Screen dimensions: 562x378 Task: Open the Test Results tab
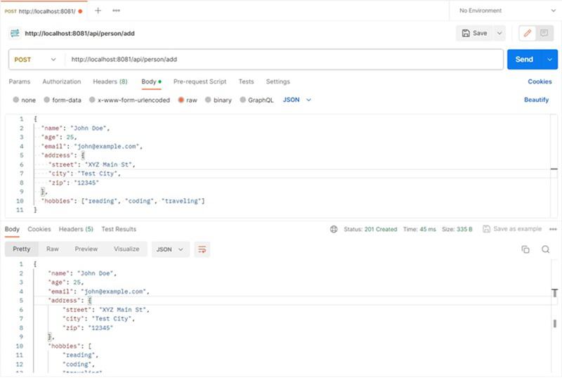[119, 229]
